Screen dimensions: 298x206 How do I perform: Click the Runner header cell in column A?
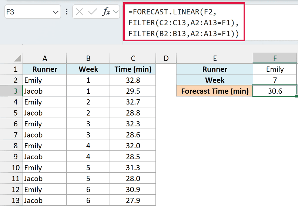[45, 69]
